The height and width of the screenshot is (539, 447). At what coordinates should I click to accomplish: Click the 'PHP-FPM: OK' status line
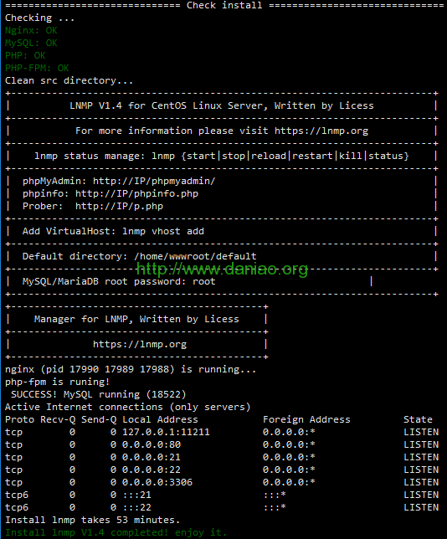37,68
